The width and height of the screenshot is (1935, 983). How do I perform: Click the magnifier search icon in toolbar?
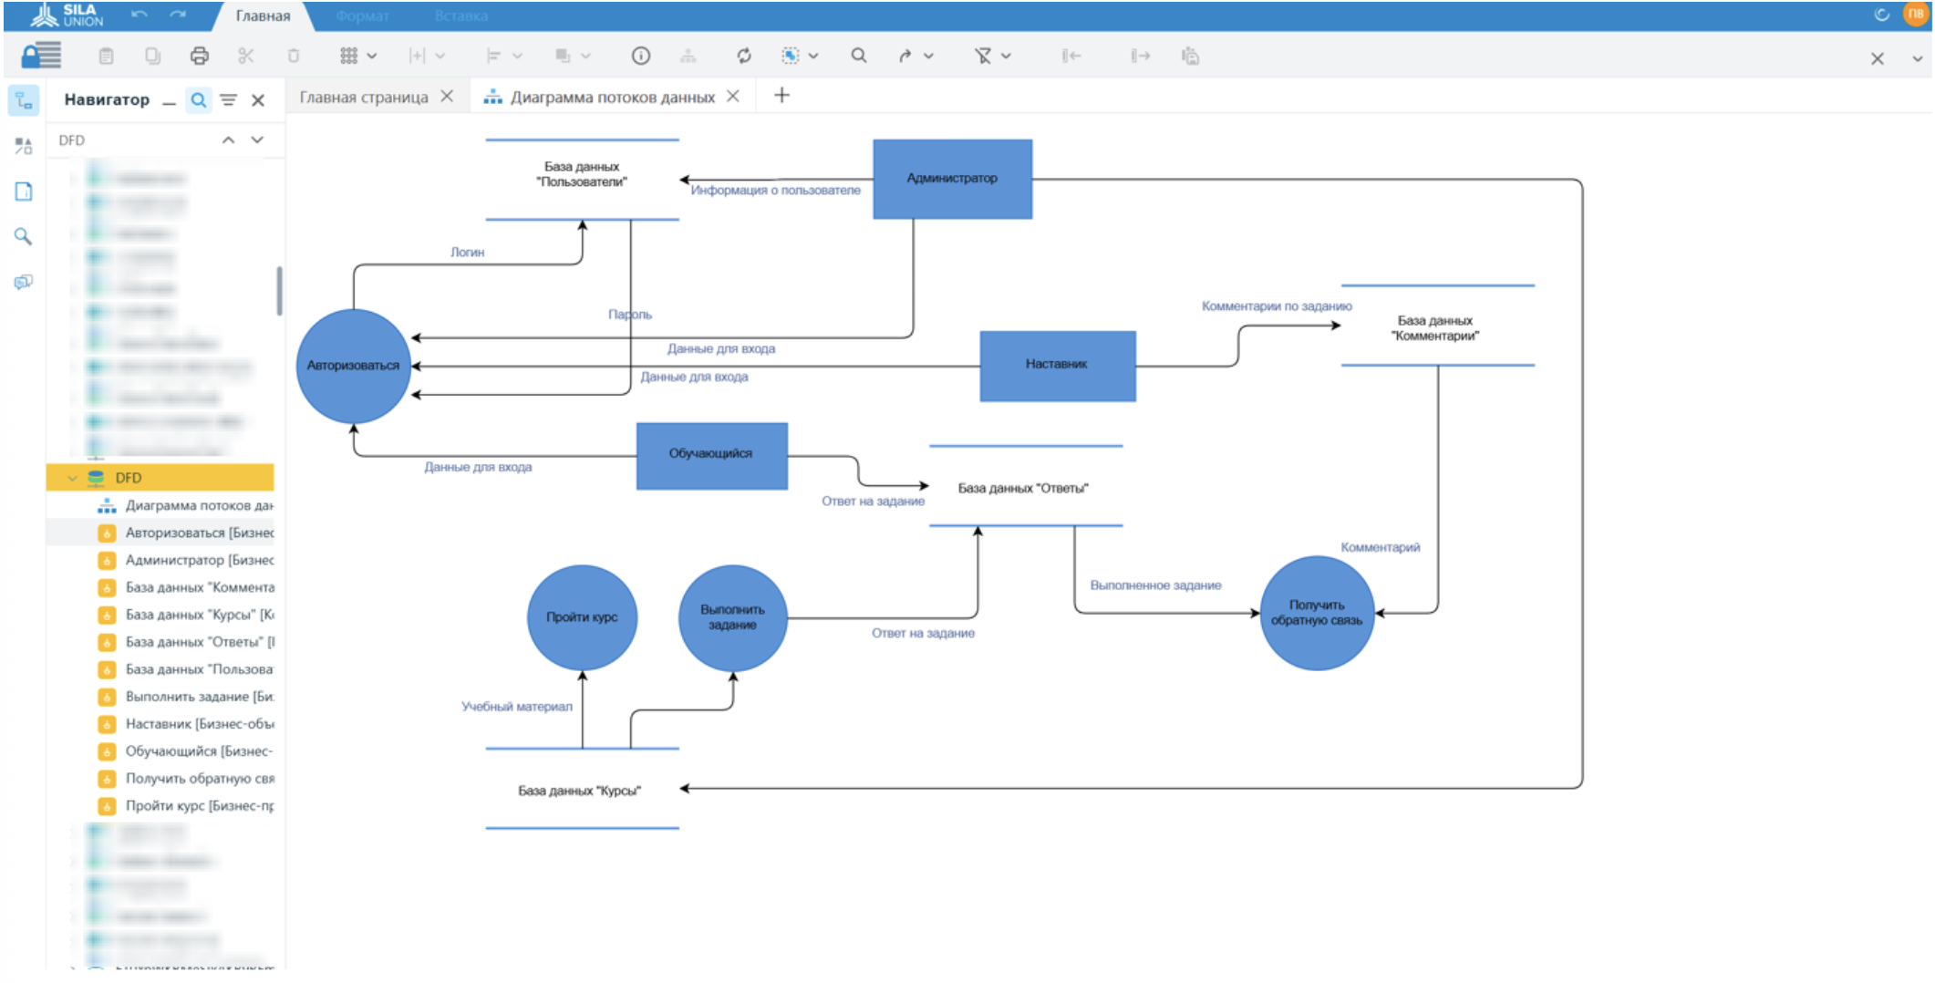[x=858, y=56]
